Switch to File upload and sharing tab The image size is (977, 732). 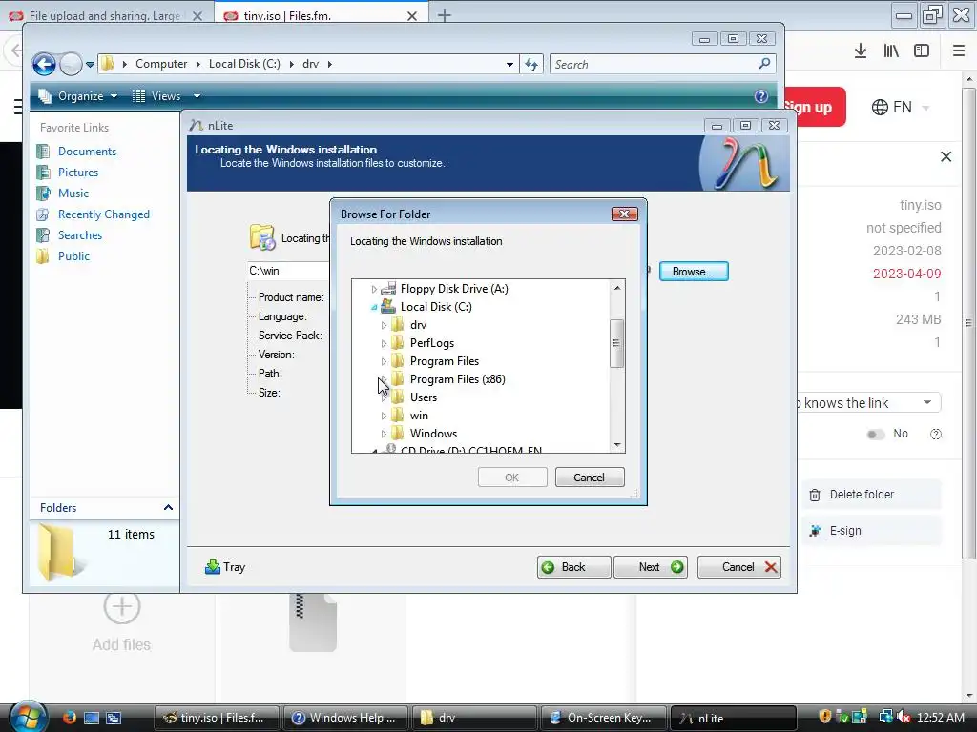tap(105, 16)
